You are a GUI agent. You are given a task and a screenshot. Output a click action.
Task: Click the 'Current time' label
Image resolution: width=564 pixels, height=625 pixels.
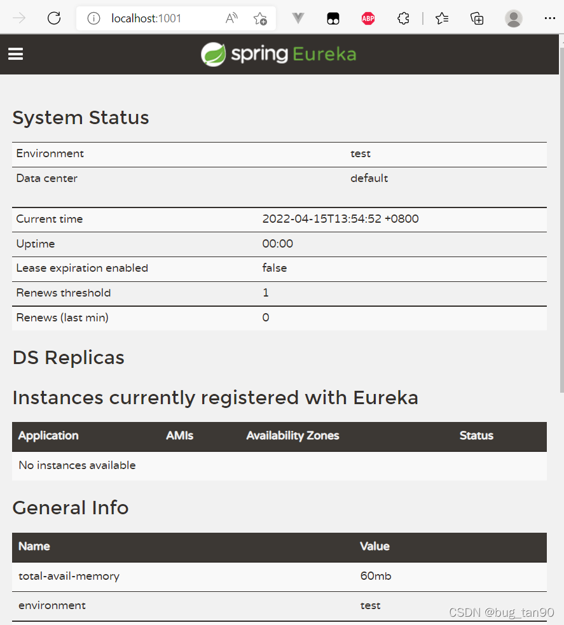[x=50, y=219]
